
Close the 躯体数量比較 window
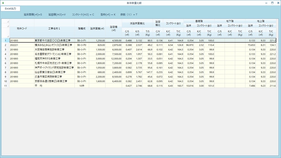click(x=278, y=3)
